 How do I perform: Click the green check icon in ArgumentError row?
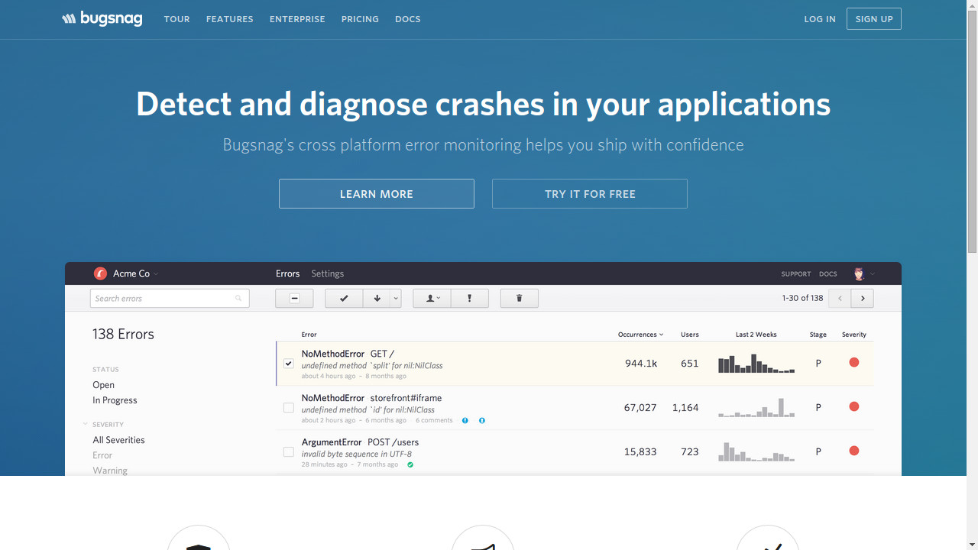[410, 464]
